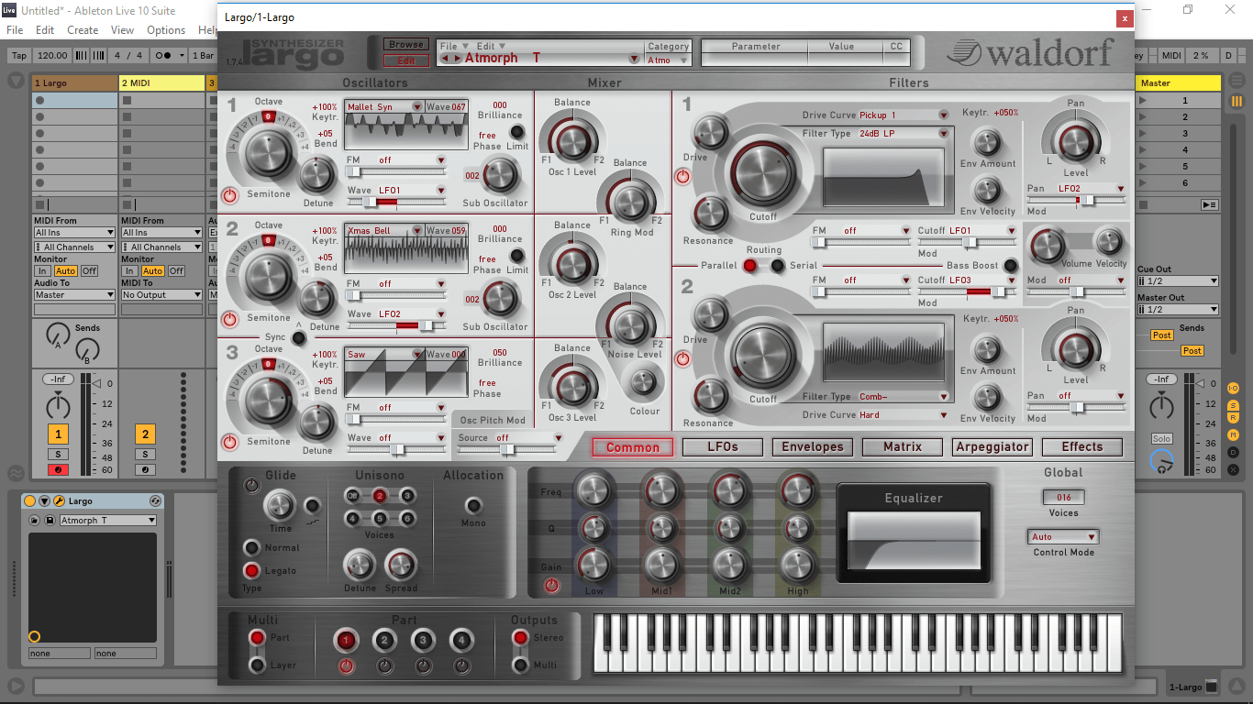This screenshot has height=704, width=1253.
Task: Click the Oscillator 1 Detune knob
Action: [318, 174]
